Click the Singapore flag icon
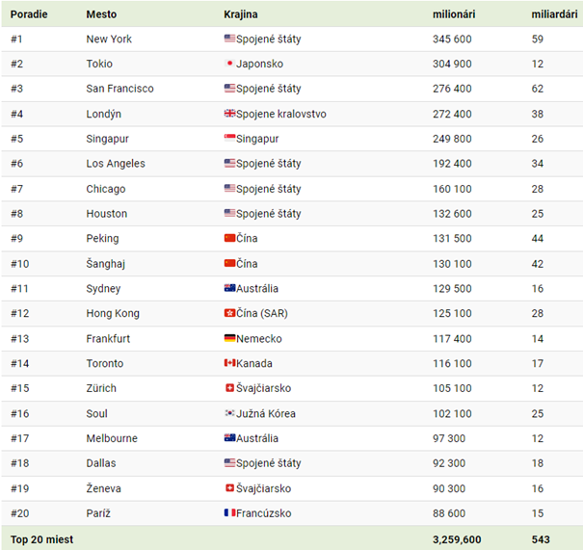Image resolution: width=583 pixels, height=550 pixels. click(x=229, y=138)
